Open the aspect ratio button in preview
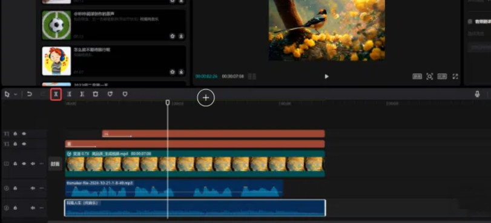This screenshot has height=223, width=491. tap(442, 77)
